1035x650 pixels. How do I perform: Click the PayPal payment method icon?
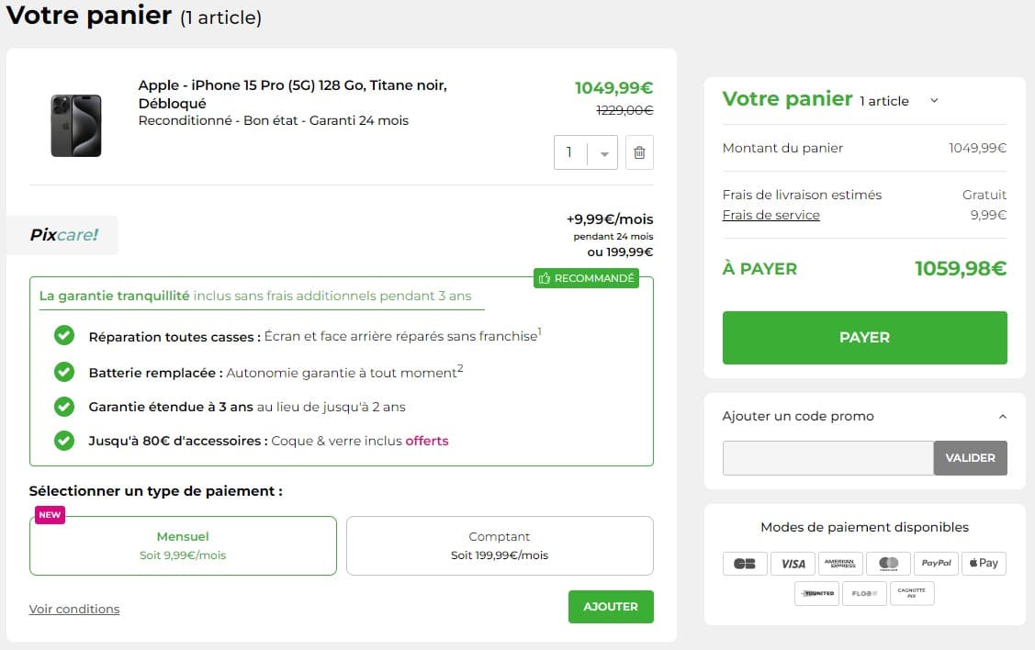tap(936, 563)
